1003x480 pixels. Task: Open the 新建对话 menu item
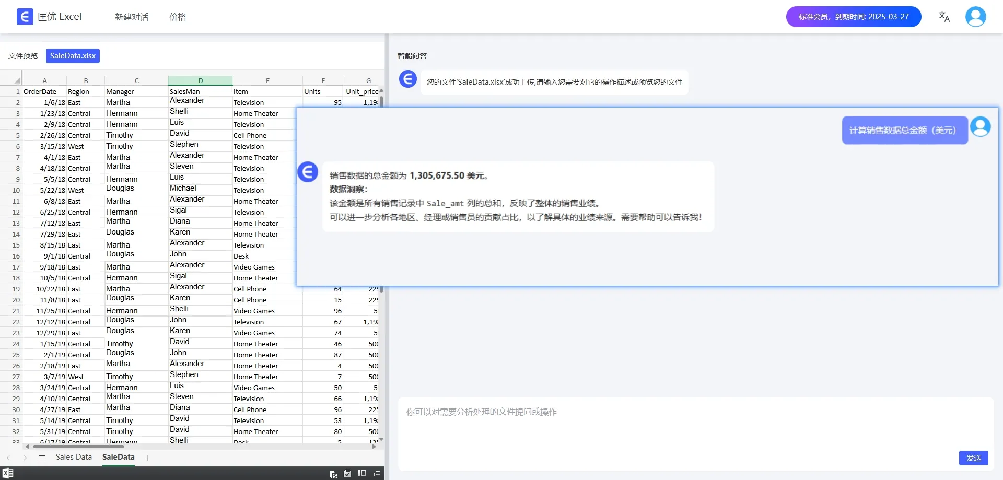tap(132, 17)
